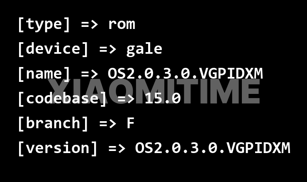The height and width of the screenshot is (182, 307).
Task: Click the [codebase] key label
Action: tap(62, 98)
